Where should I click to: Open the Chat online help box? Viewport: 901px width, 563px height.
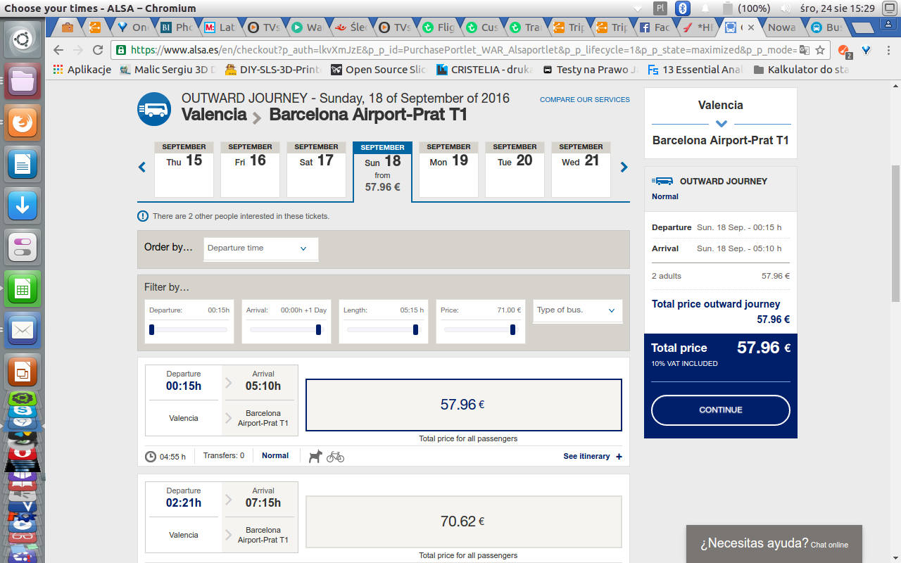[774, 544]
